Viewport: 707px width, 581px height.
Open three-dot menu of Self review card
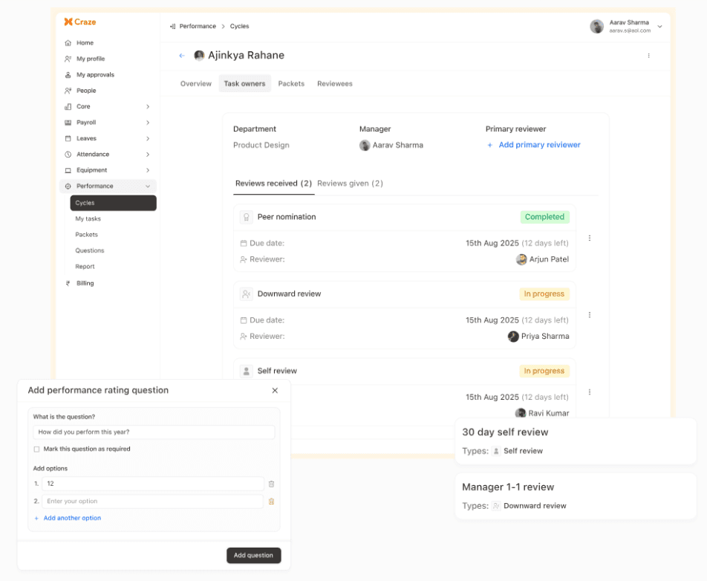tap(590, 392)
